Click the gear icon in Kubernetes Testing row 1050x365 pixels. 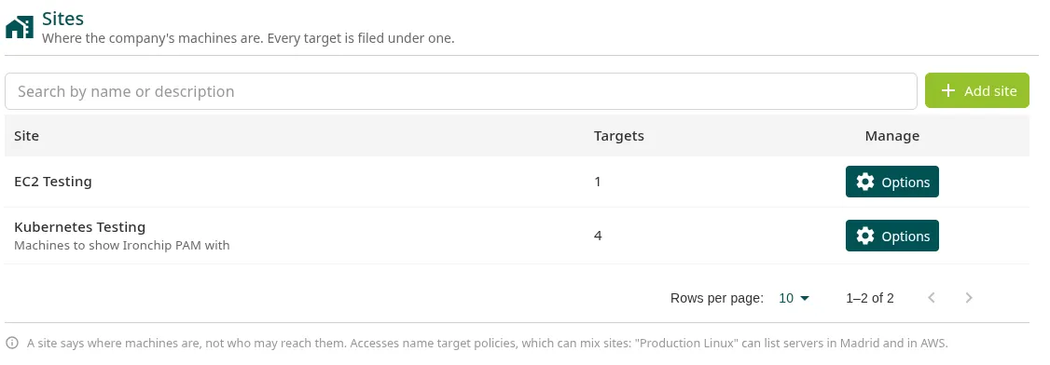click(x=865, y=236)
